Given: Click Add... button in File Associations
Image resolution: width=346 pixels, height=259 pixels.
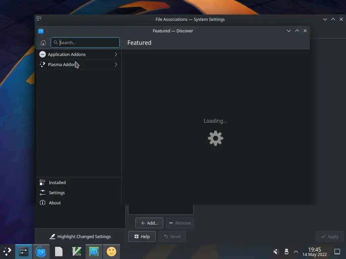Looking at the screenshot, I should 149,223.
